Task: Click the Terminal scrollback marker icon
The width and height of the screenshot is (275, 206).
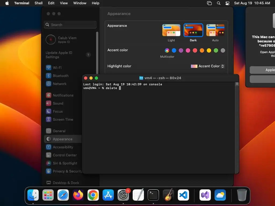Action: [237, 84]
